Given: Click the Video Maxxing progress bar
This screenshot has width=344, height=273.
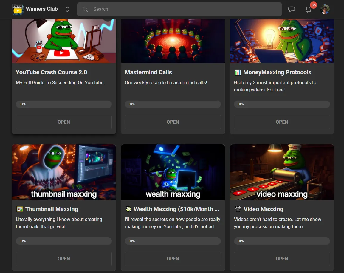Looking at the screenshot, I should coord(282,241).
